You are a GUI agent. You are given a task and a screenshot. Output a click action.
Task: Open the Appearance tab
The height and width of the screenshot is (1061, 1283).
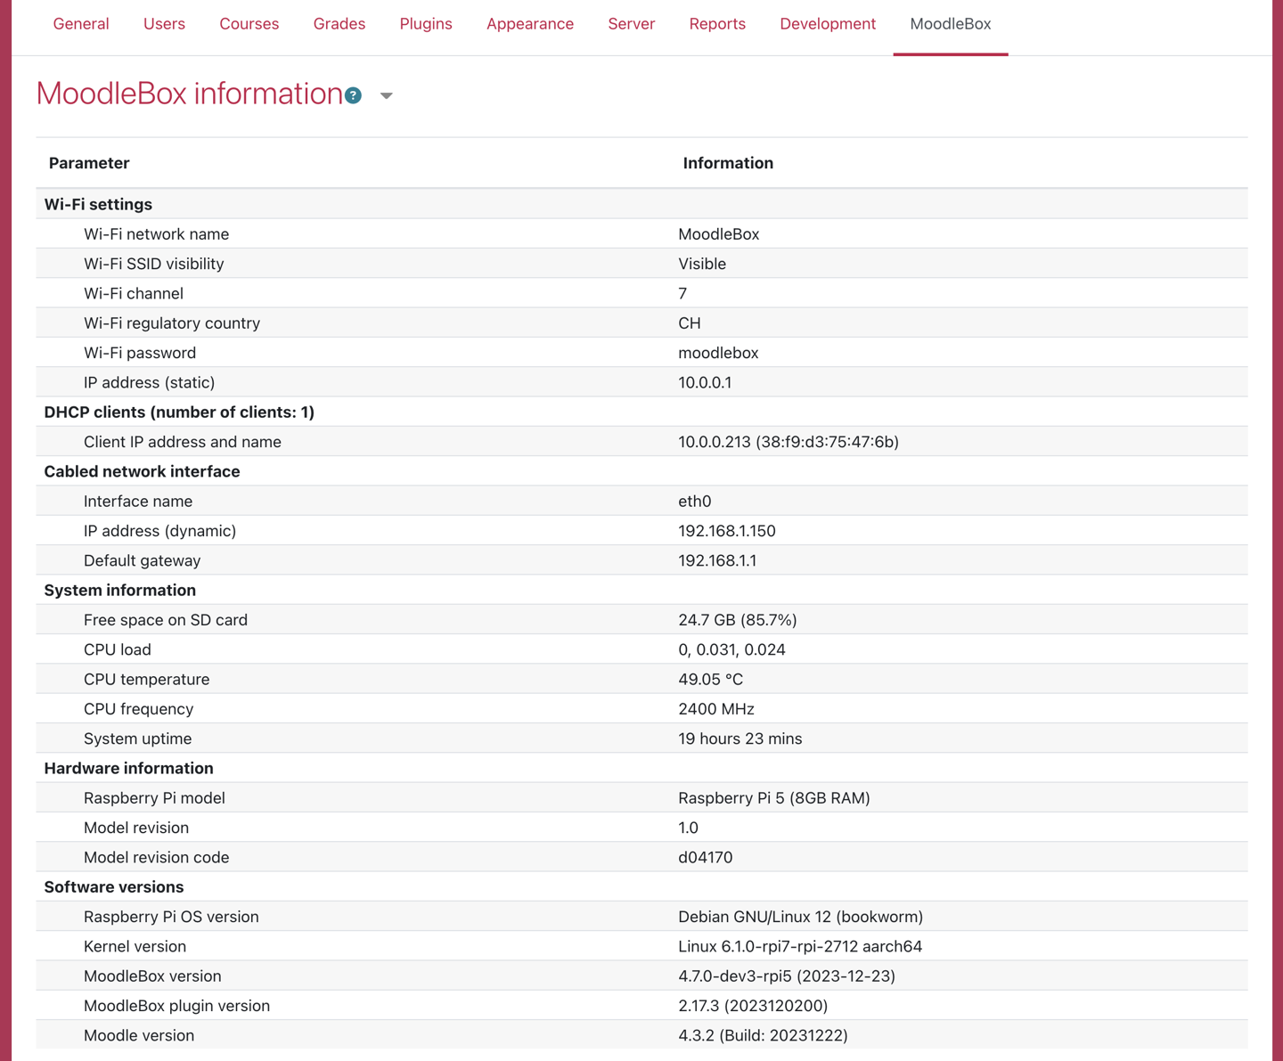coord(530,24)
